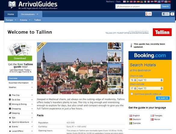The width and height of the screenshot is (176, 134).
Task: Open the Do & See section
Action: 20,99
